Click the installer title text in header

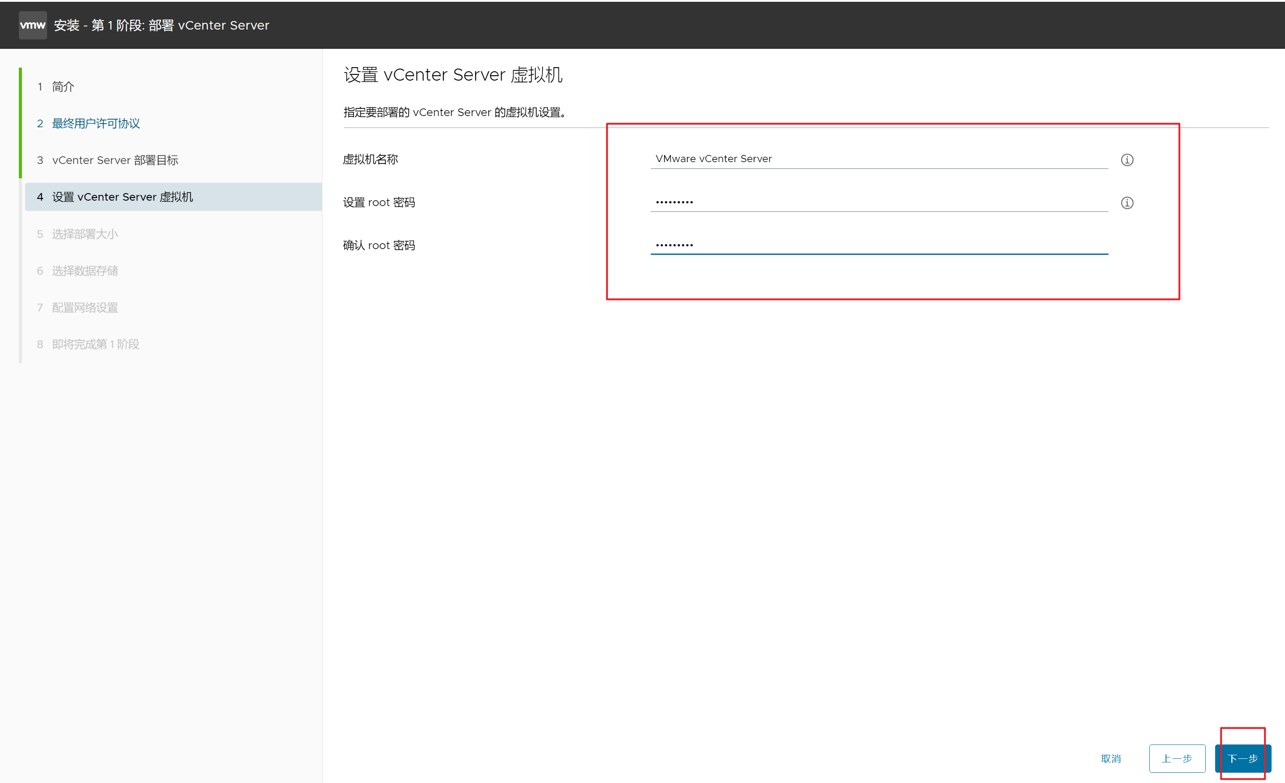[x=162, y=25]
